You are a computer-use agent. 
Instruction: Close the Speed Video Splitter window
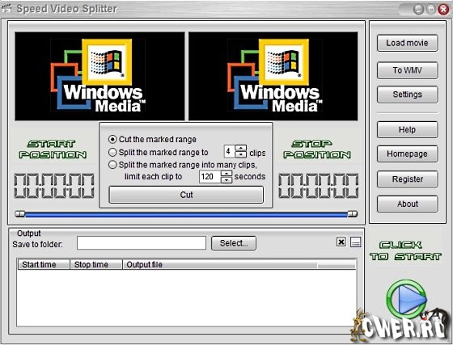click(443, 9)
